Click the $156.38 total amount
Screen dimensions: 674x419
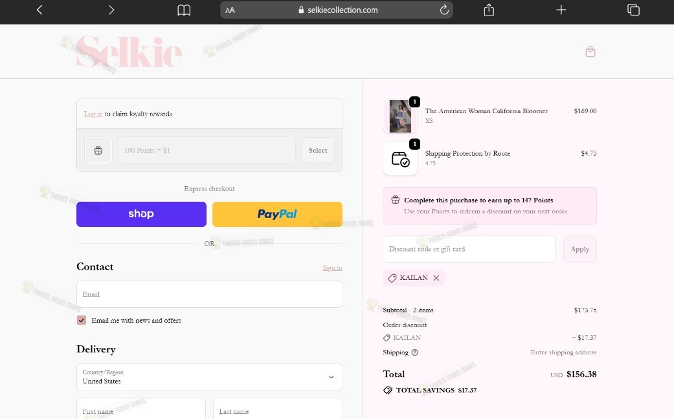point(581,374)
